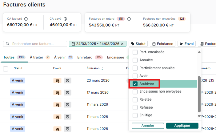Click Annuler to dismiss the filter
The image size is (216, 133).
click(148, 126)
